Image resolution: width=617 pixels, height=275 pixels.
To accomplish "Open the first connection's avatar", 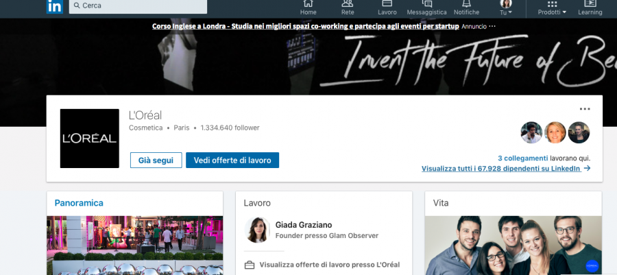I will 531,132.
